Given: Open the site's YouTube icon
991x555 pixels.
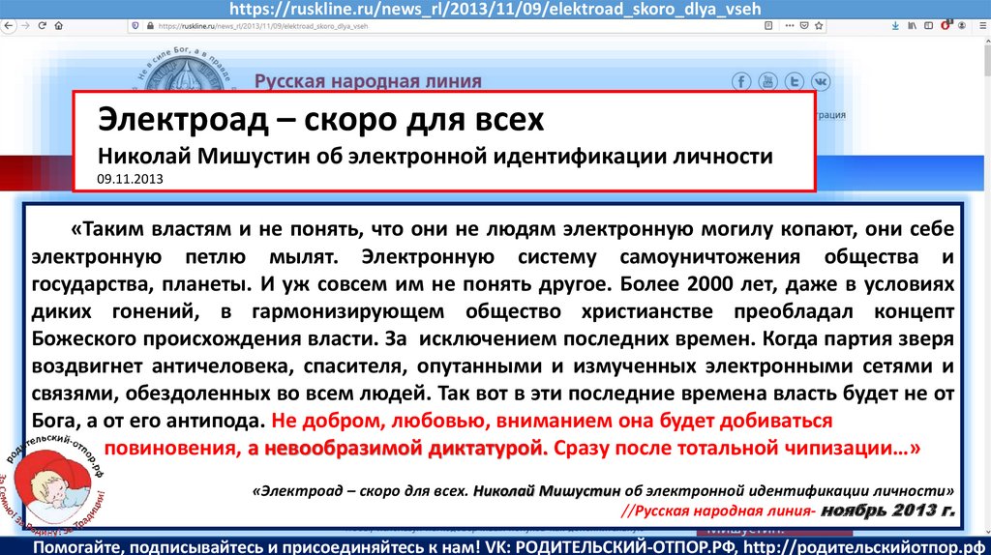Looking at the screenshot, I should click(767, 81).
